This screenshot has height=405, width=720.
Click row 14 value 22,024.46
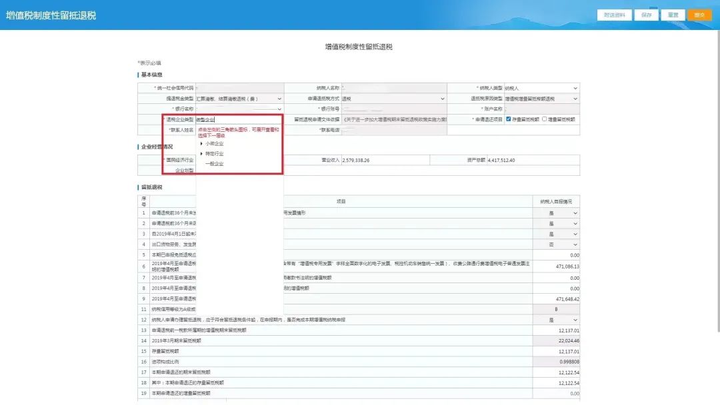pyautogui.click(x=569, y=341)
